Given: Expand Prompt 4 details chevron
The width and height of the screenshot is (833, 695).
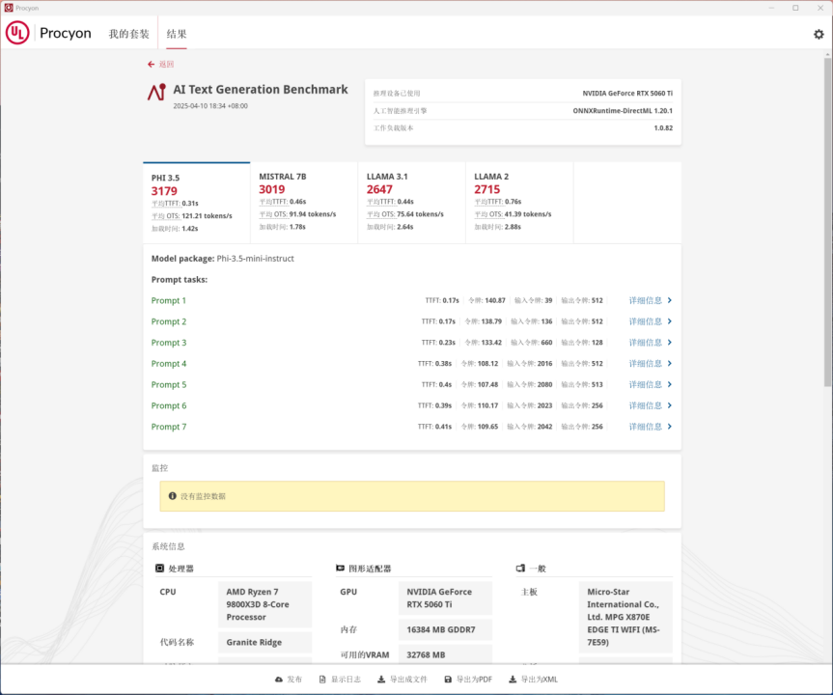Looking at the screenshot, I should [669, 364].
